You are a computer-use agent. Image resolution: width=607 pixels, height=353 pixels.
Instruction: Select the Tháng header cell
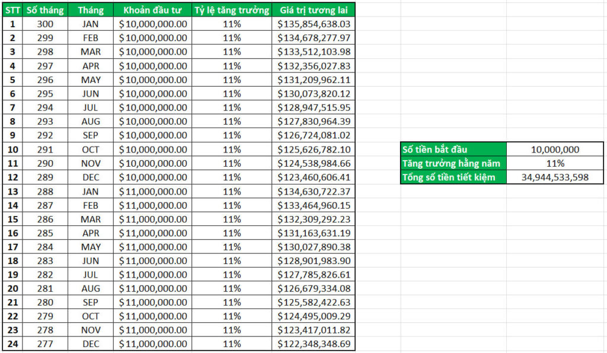click(x=91, y=10)
